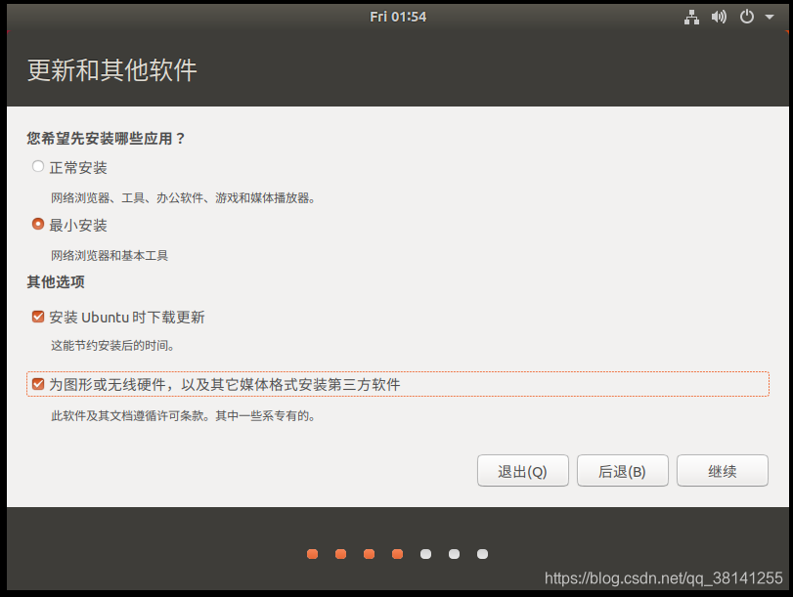Click the sixth gray progress dot
793x597 pixels.
point(454,554)
